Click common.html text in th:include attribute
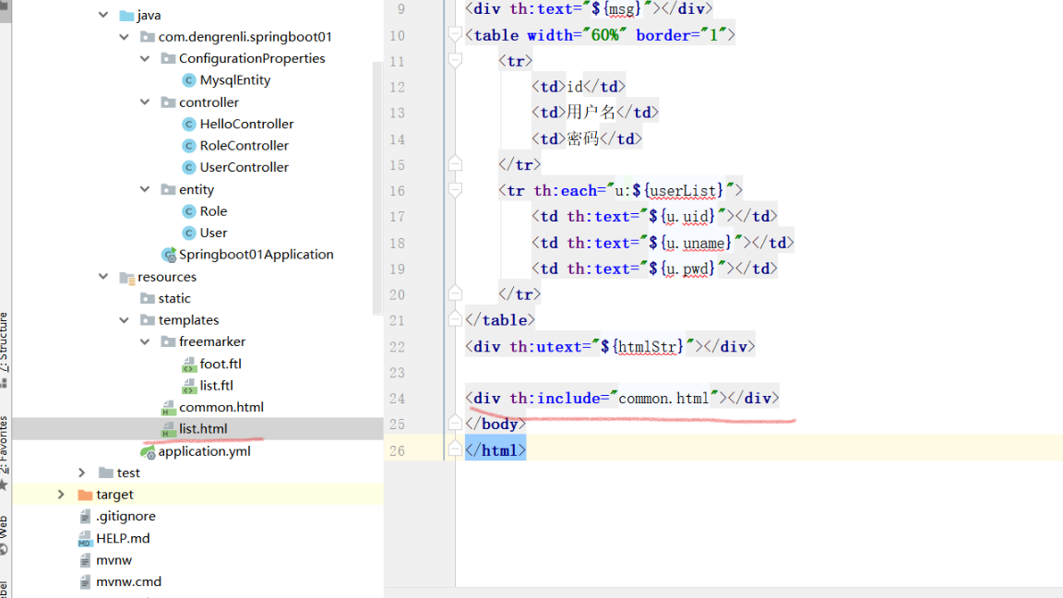The image size is (1063, 598). tap(663, 399)
